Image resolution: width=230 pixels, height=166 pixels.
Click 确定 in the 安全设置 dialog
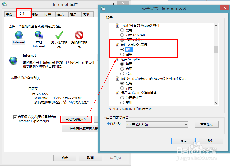(x=183, y=141)
